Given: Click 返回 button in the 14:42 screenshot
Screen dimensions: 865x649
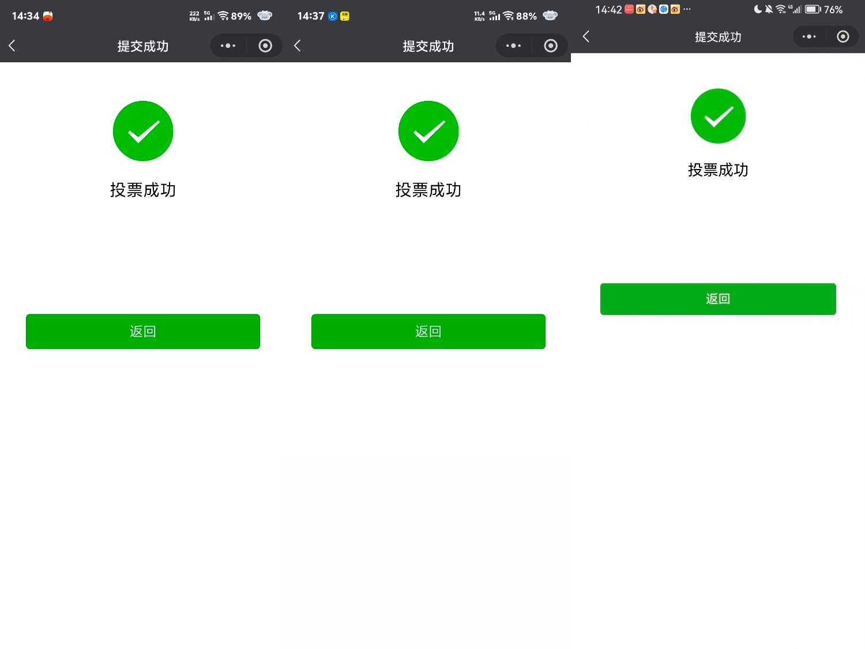Looking at the screenshot, I should (x=718, y=299).
